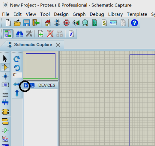The image size is (155, 146).
Task: Click the rotation angle field showing 0°
Action: [18, 75]
